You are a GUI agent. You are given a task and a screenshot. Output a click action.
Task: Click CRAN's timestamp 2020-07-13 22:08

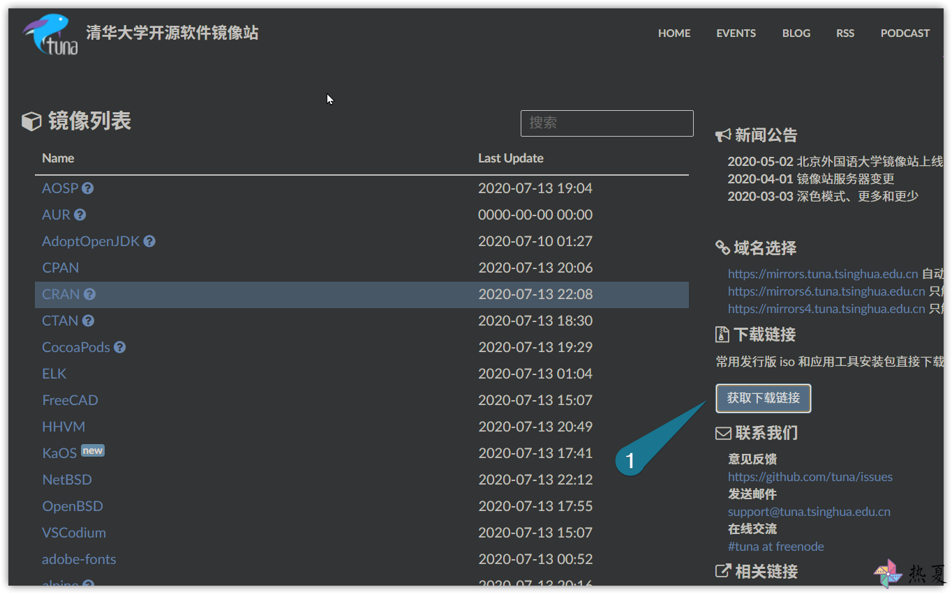535,294
